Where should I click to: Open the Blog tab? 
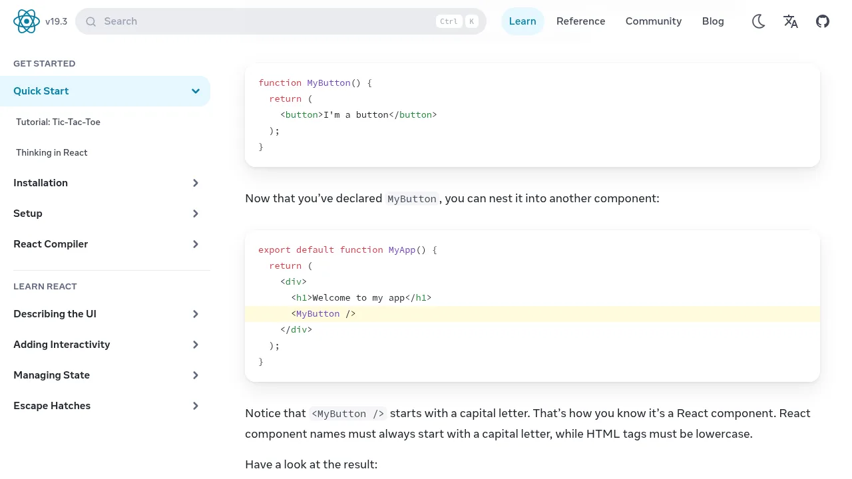tap(713, 21)
